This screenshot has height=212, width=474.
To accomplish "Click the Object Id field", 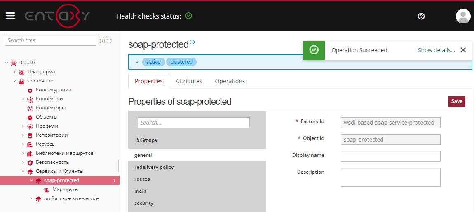I will (x=391, y=140).
